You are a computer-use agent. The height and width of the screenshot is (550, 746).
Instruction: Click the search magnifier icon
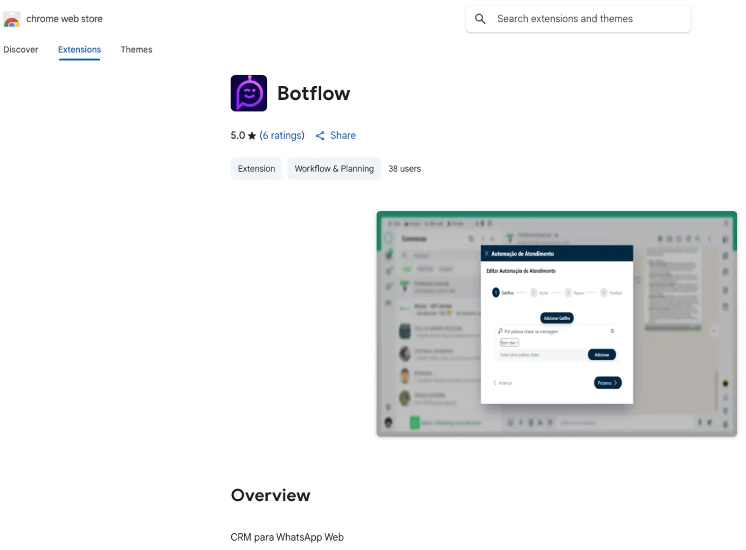[x=480, y=19]
